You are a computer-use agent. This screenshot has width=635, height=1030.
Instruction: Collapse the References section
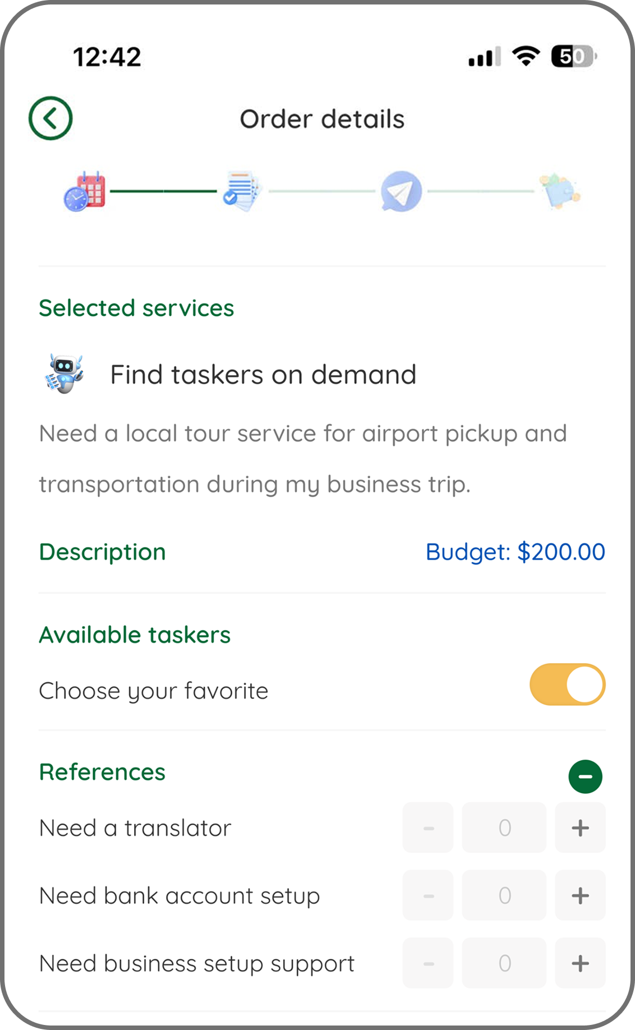tap(585, 776)
